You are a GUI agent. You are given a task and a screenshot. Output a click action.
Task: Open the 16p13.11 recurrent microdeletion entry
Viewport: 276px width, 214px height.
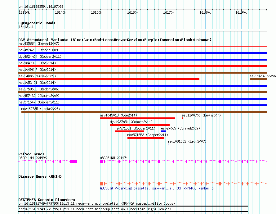pyautogui.click(x=97, y=203)
